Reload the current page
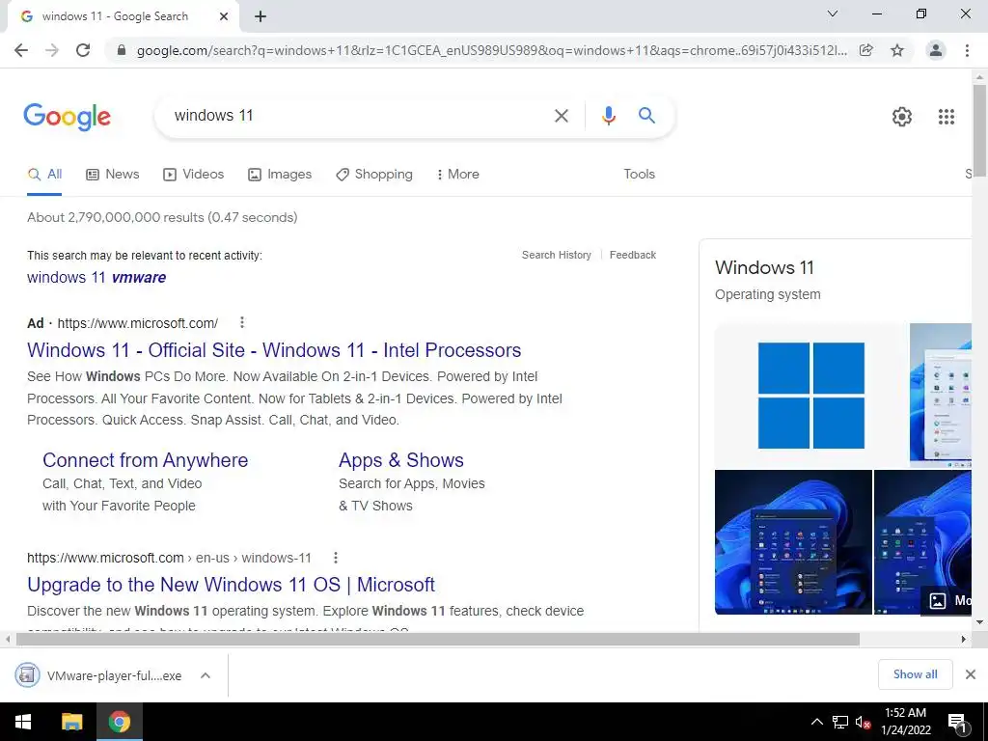This screenshot has height=741, width=988. [83, 50]
